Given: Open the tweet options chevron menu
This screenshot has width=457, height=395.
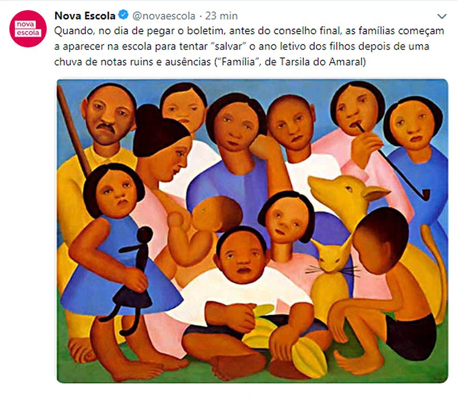Looking at the screenshot, I should pos(442,17).
